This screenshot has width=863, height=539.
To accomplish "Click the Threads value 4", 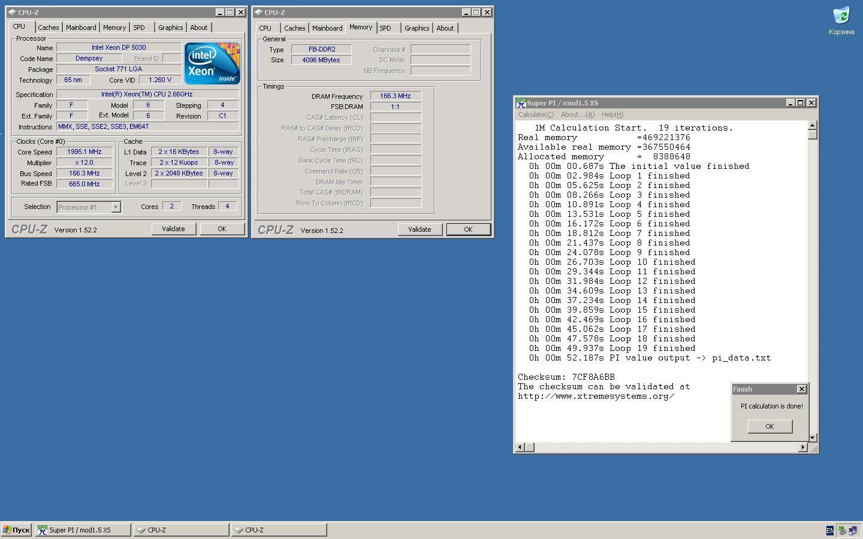I will (x=227, y=206).
